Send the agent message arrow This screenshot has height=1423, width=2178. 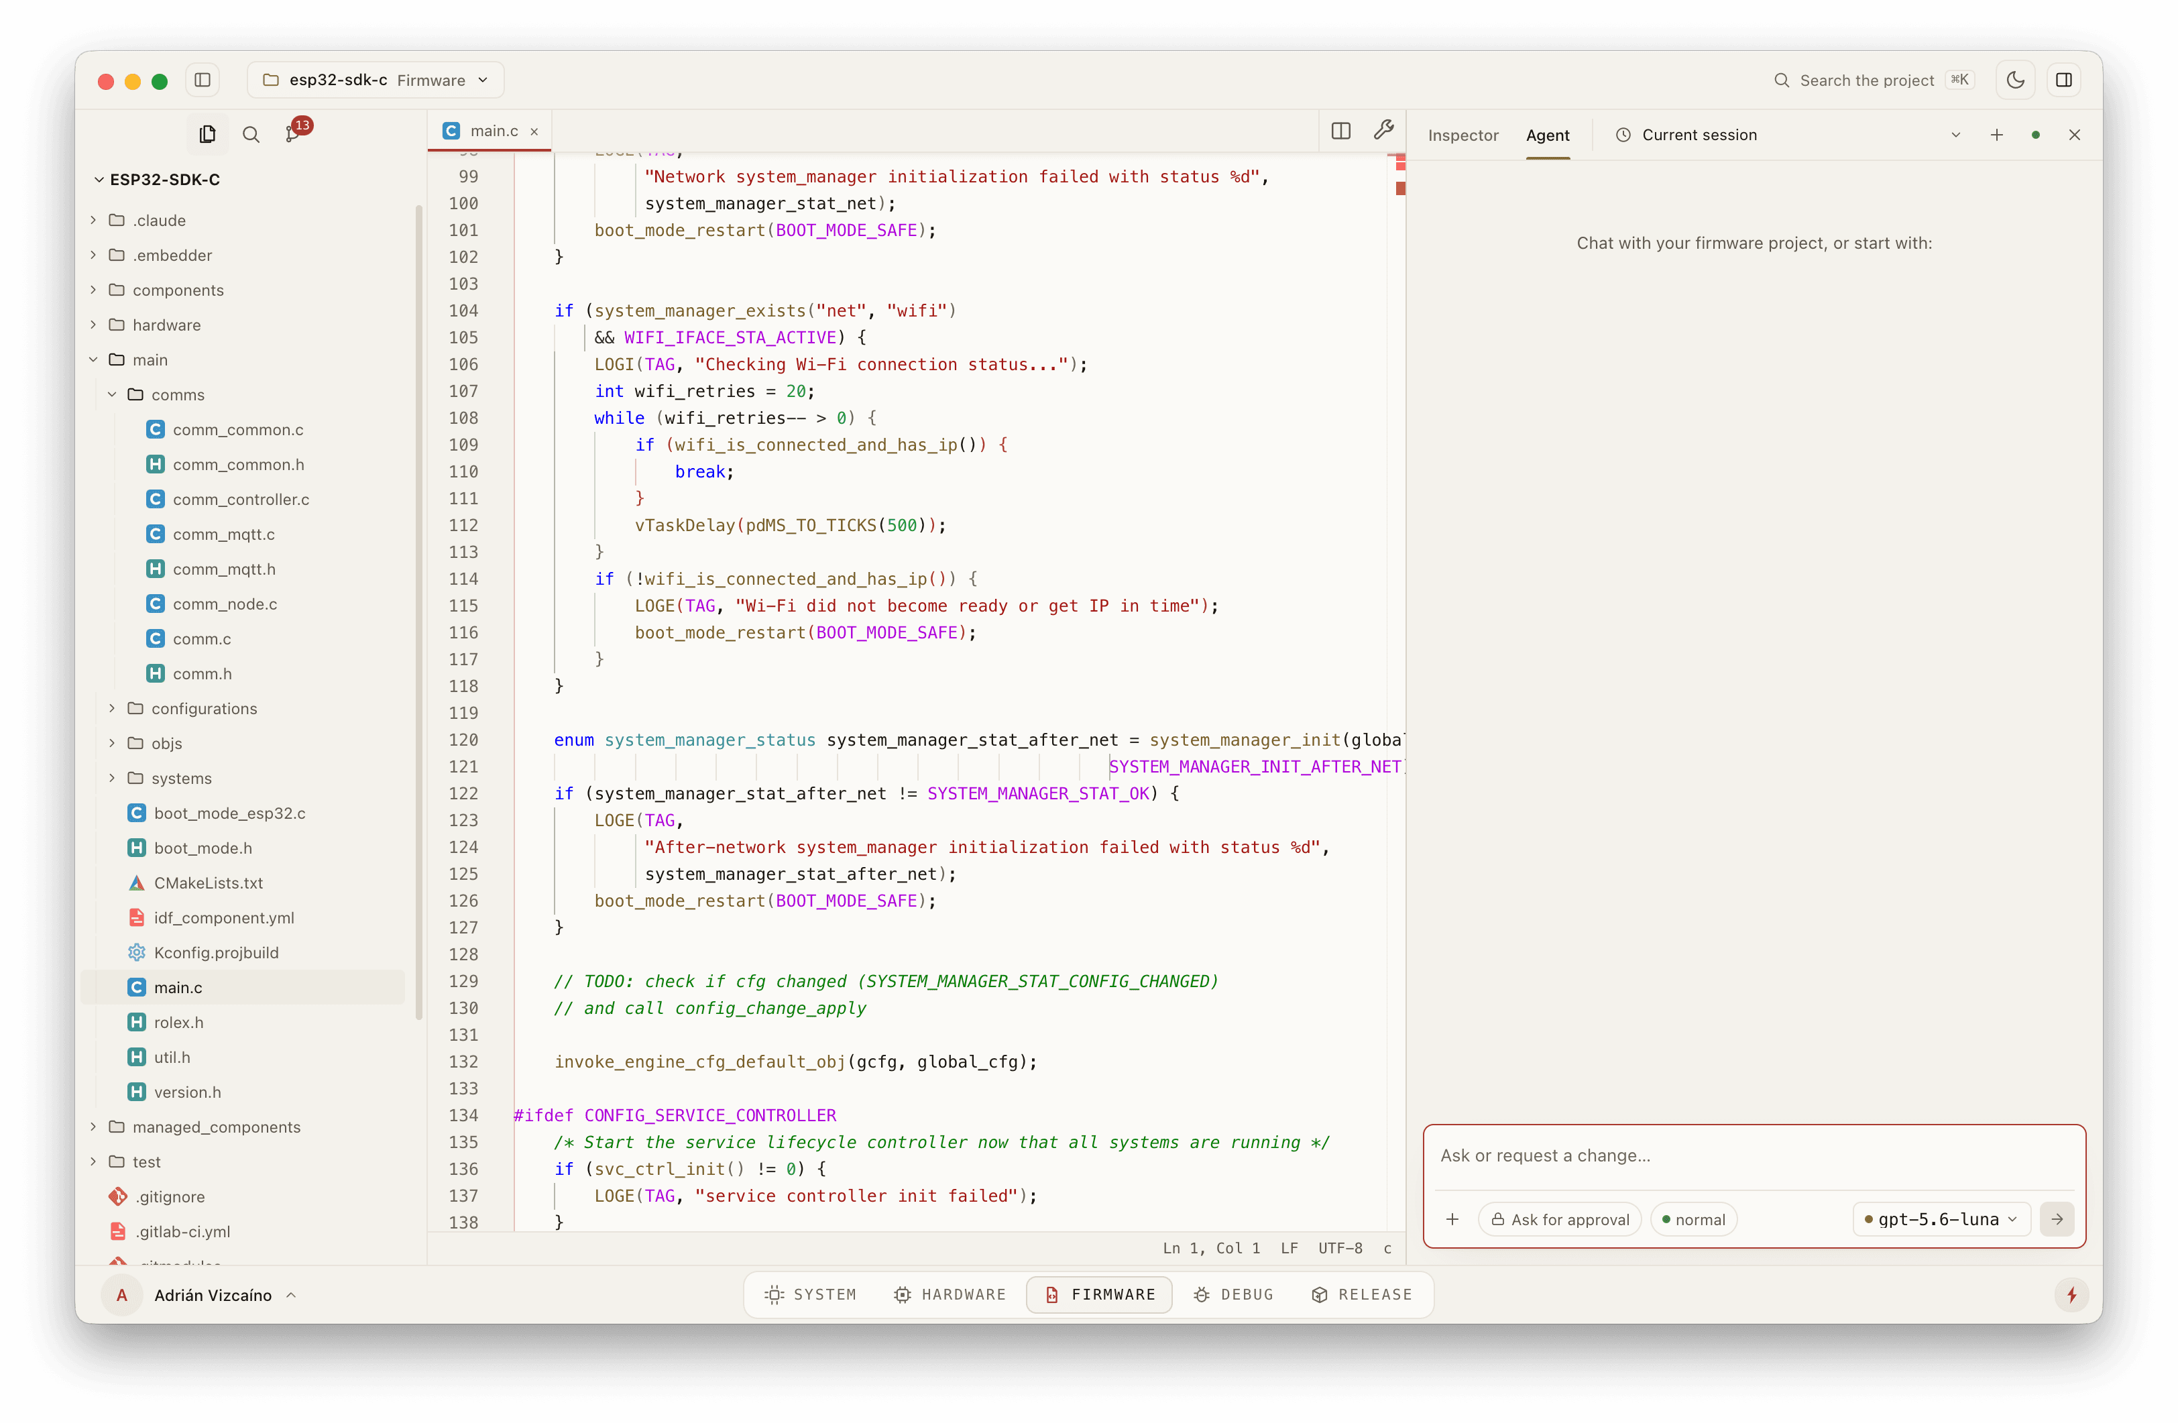2056,1219
